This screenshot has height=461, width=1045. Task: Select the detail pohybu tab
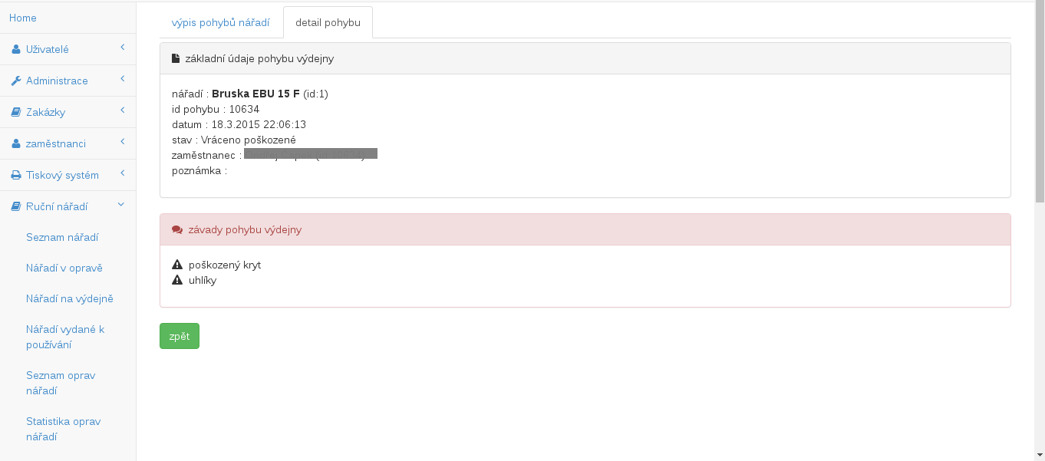(328, 23)
